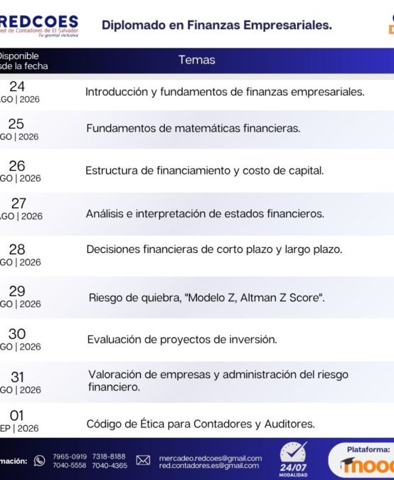The image size is (394, 480).
Task: Click the 24/07 clock checkmark icon
Action: click(294, 453)
